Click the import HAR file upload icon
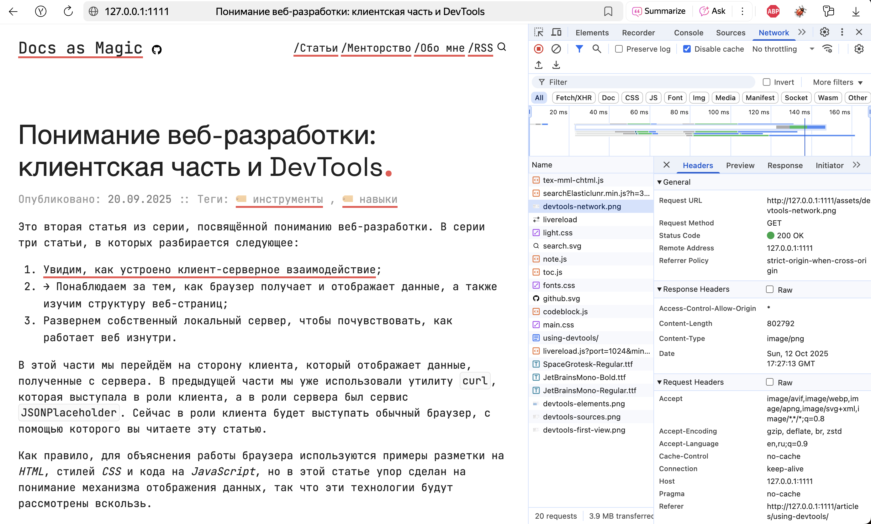871x524 pixels. tap(538, 65)
